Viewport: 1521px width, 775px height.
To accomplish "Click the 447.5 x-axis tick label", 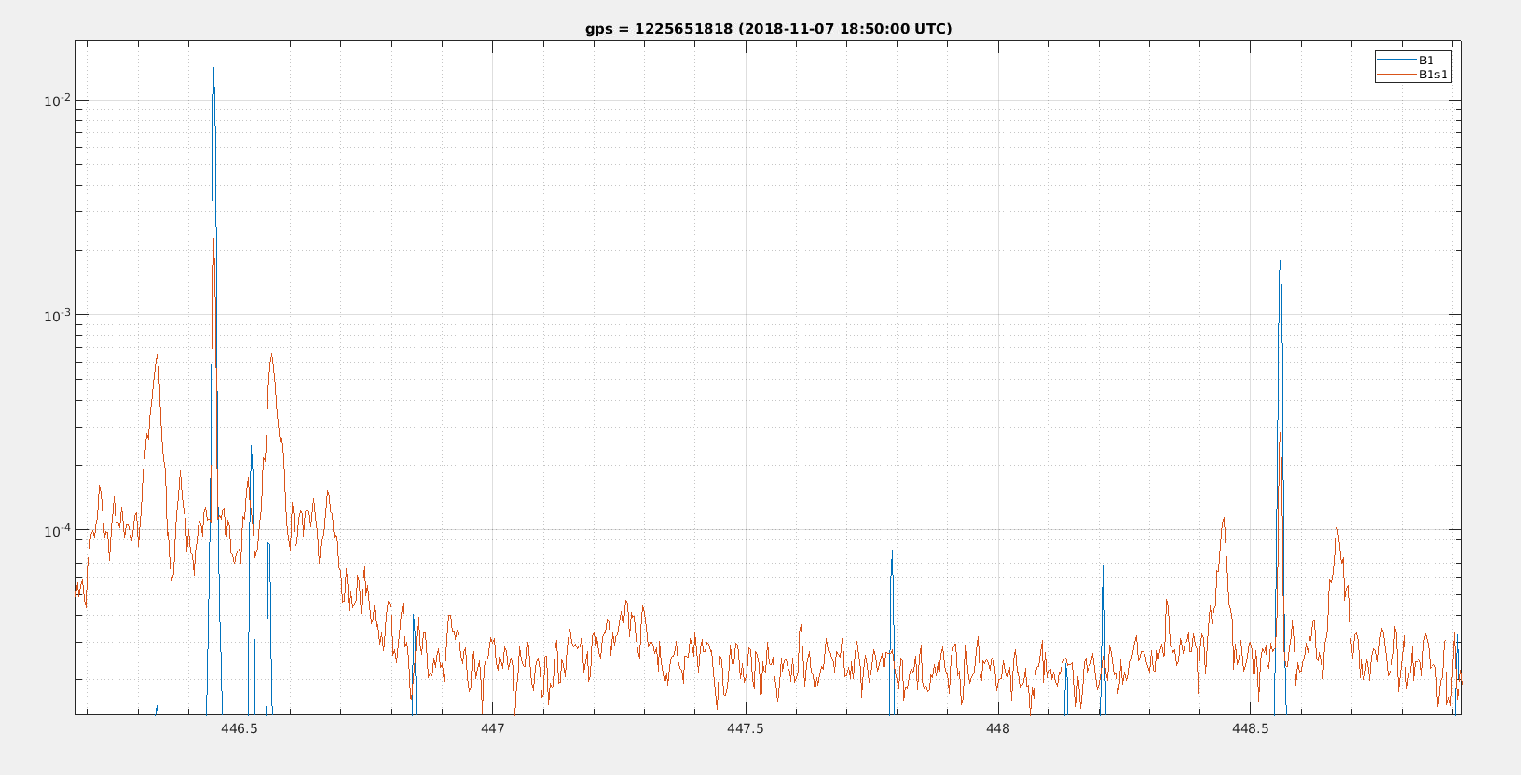I will pos(745,728).
